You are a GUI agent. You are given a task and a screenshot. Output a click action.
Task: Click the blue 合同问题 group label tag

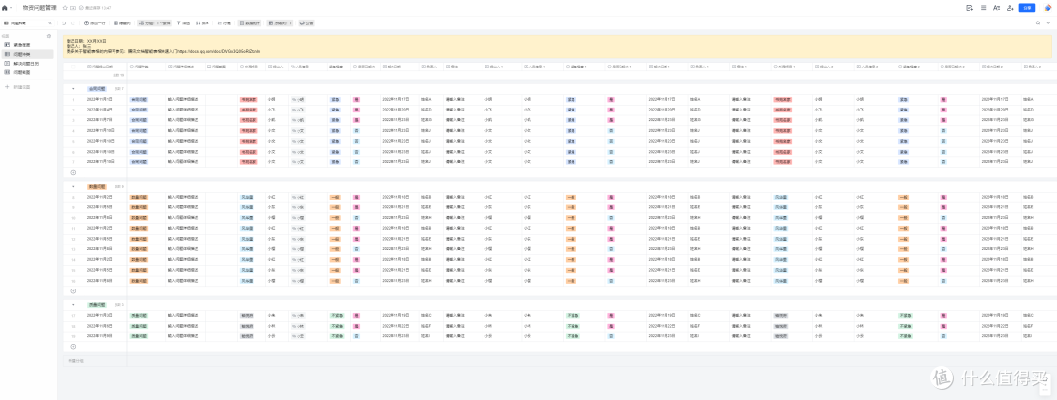click(x=96, y=88)
